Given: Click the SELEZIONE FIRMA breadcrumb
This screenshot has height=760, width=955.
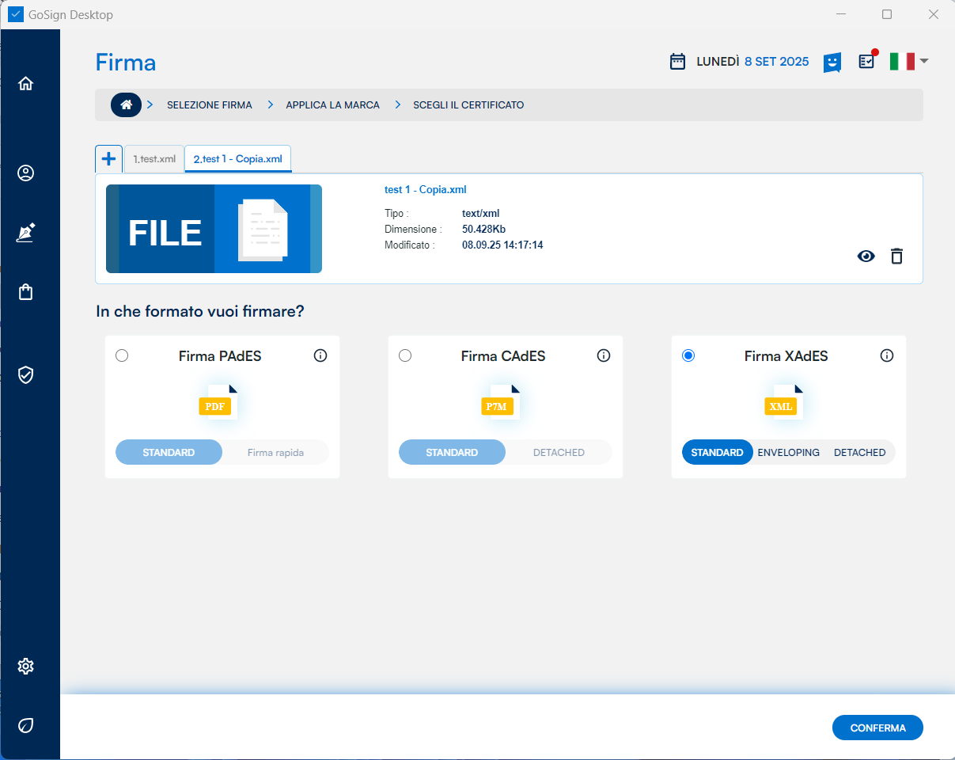Looking at the screenshot, I should pos(210,105).
